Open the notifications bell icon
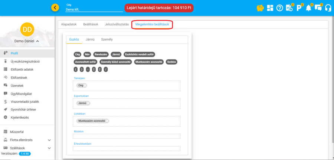334x160 pixels. (308, 8)
